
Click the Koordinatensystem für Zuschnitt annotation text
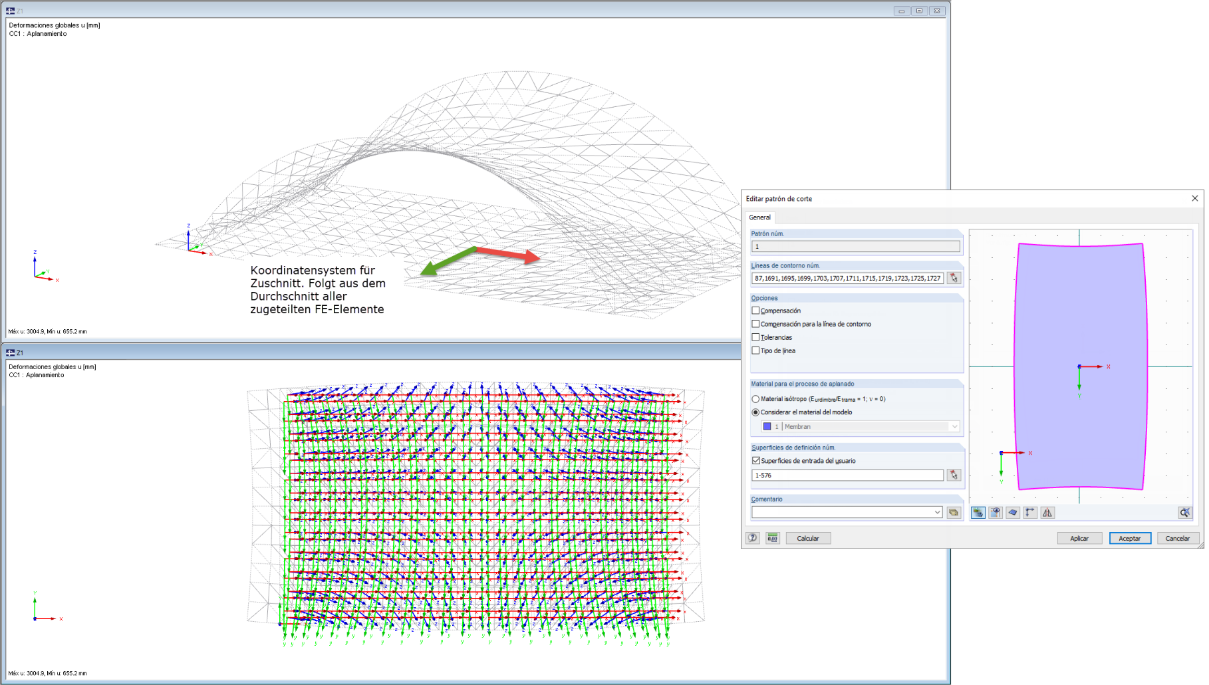318,289
